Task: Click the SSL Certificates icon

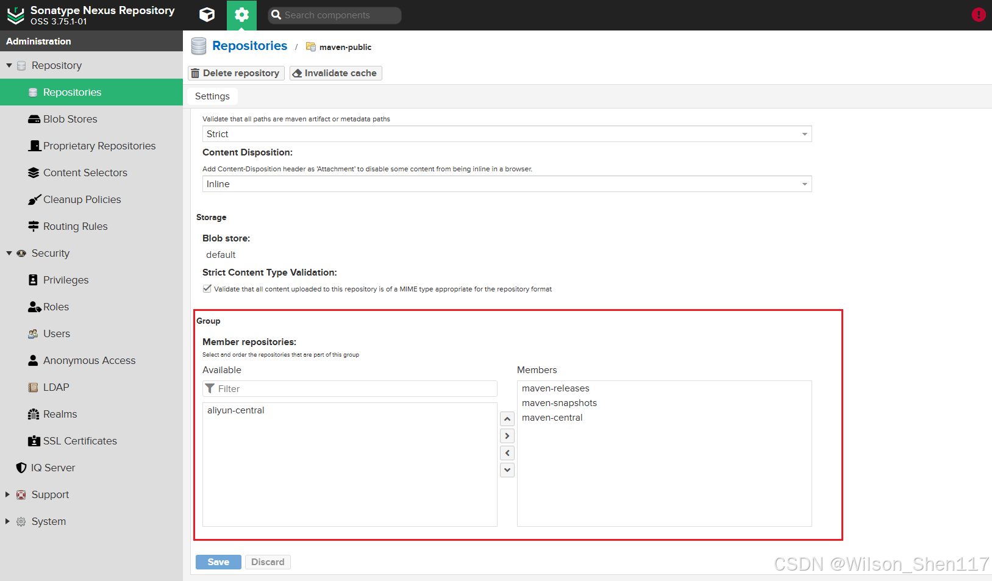Action: pyautogui.click(x=34, y=441)
